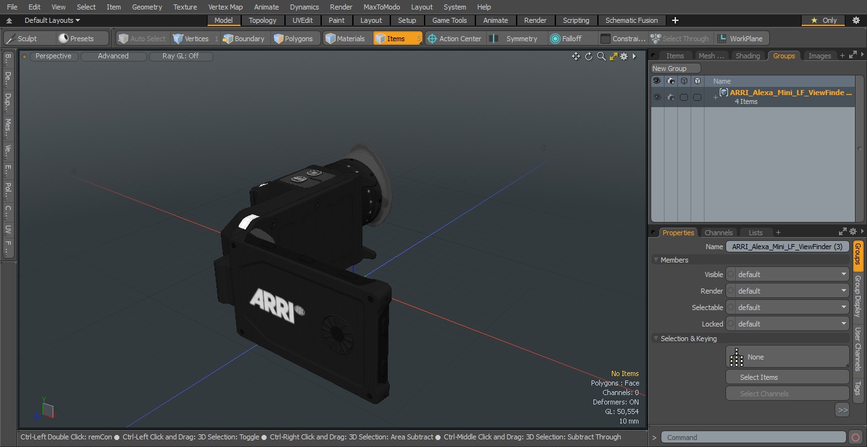Toggle Select Through option
This screenshot has width=867, height=447.
[x=680, y=39]
